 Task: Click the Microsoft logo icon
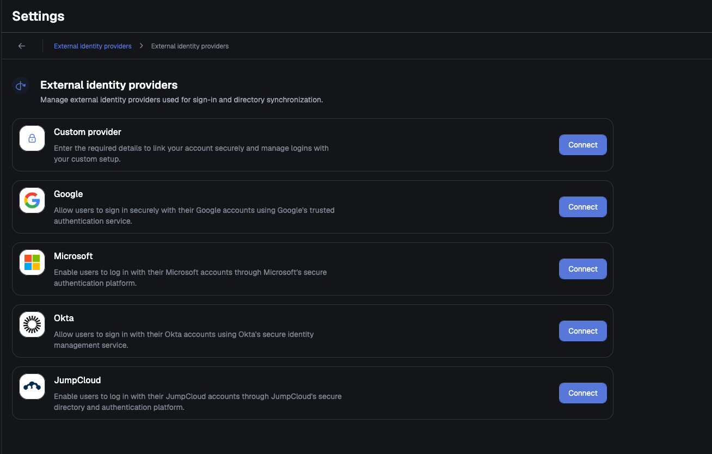tap(32, 262)
